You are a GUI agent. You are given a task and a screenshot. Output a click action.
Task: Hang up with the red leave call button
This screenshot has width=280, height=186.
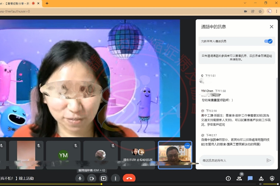point(129,178)
